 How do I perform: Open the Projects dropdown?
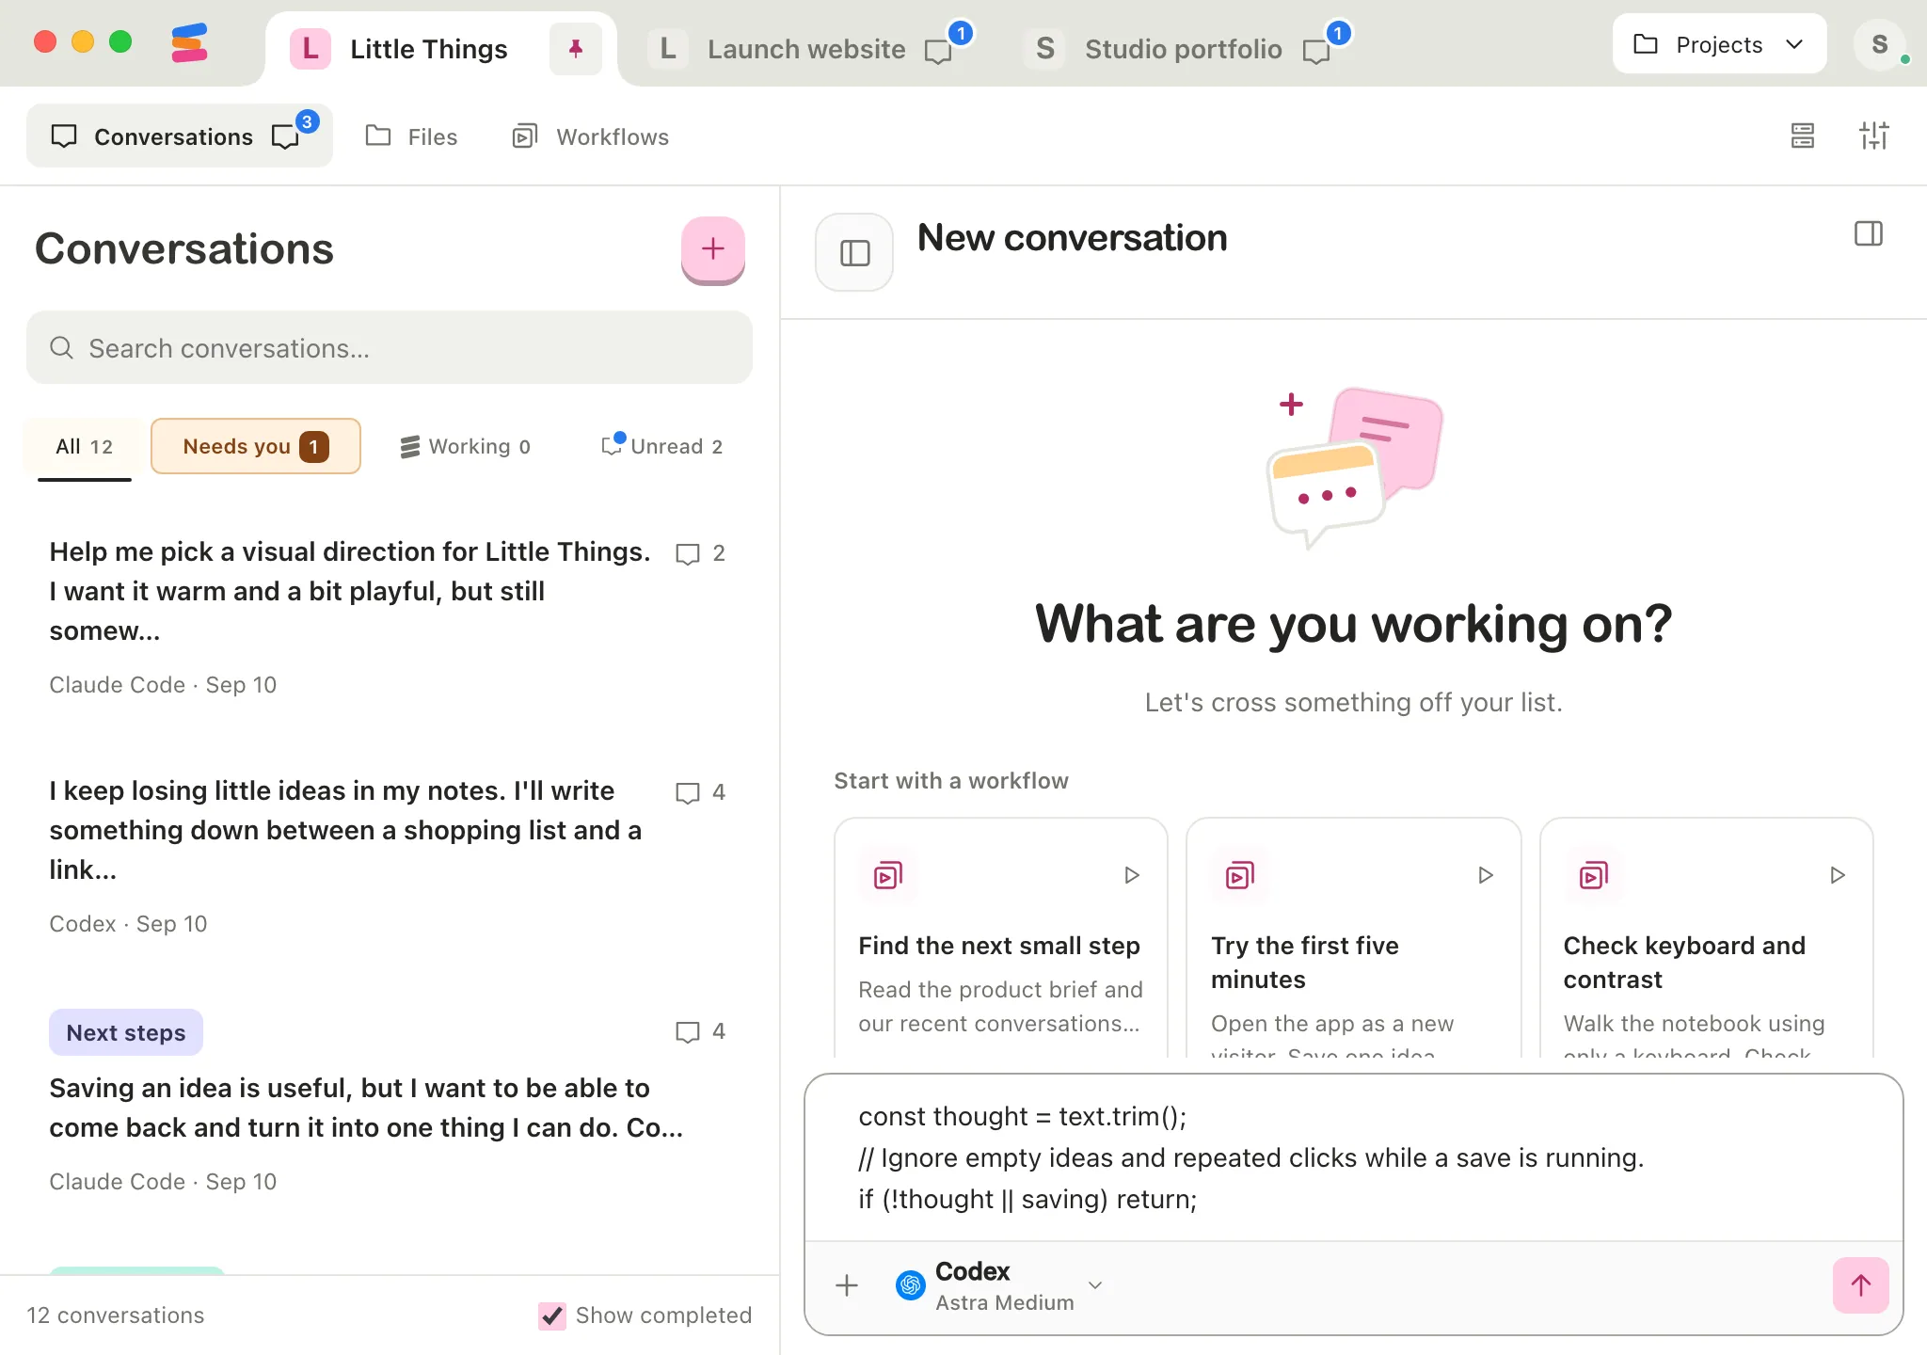tap(1719, 44)
